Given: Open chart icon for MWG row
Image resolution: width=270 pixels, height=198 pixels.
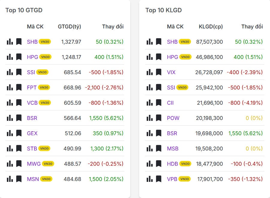Looking at the screenshot, I should 10,164.
